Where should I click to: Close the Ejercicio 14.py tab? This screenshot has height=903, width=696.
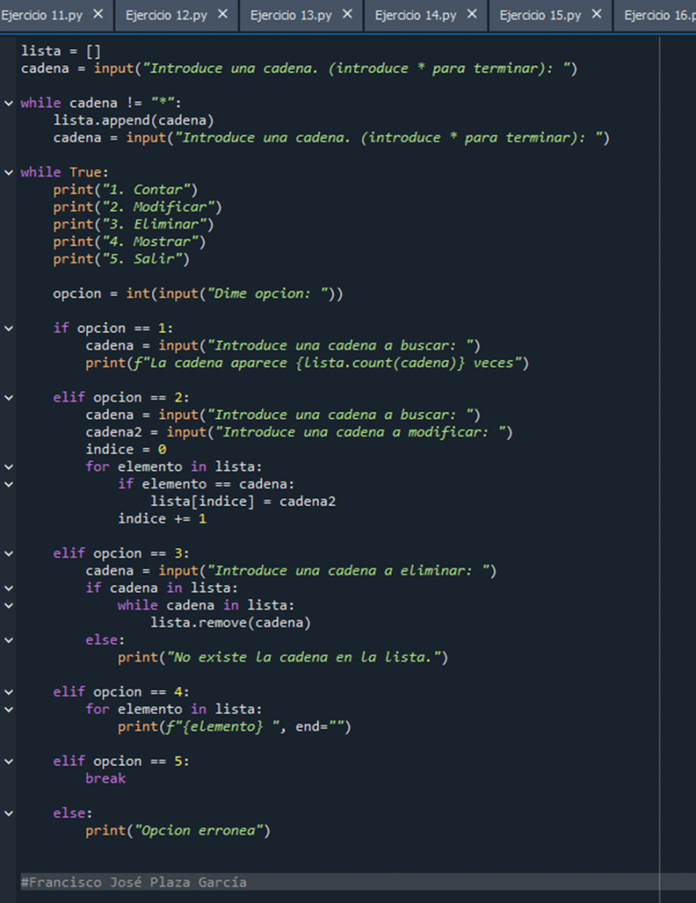tap(472, 14)
